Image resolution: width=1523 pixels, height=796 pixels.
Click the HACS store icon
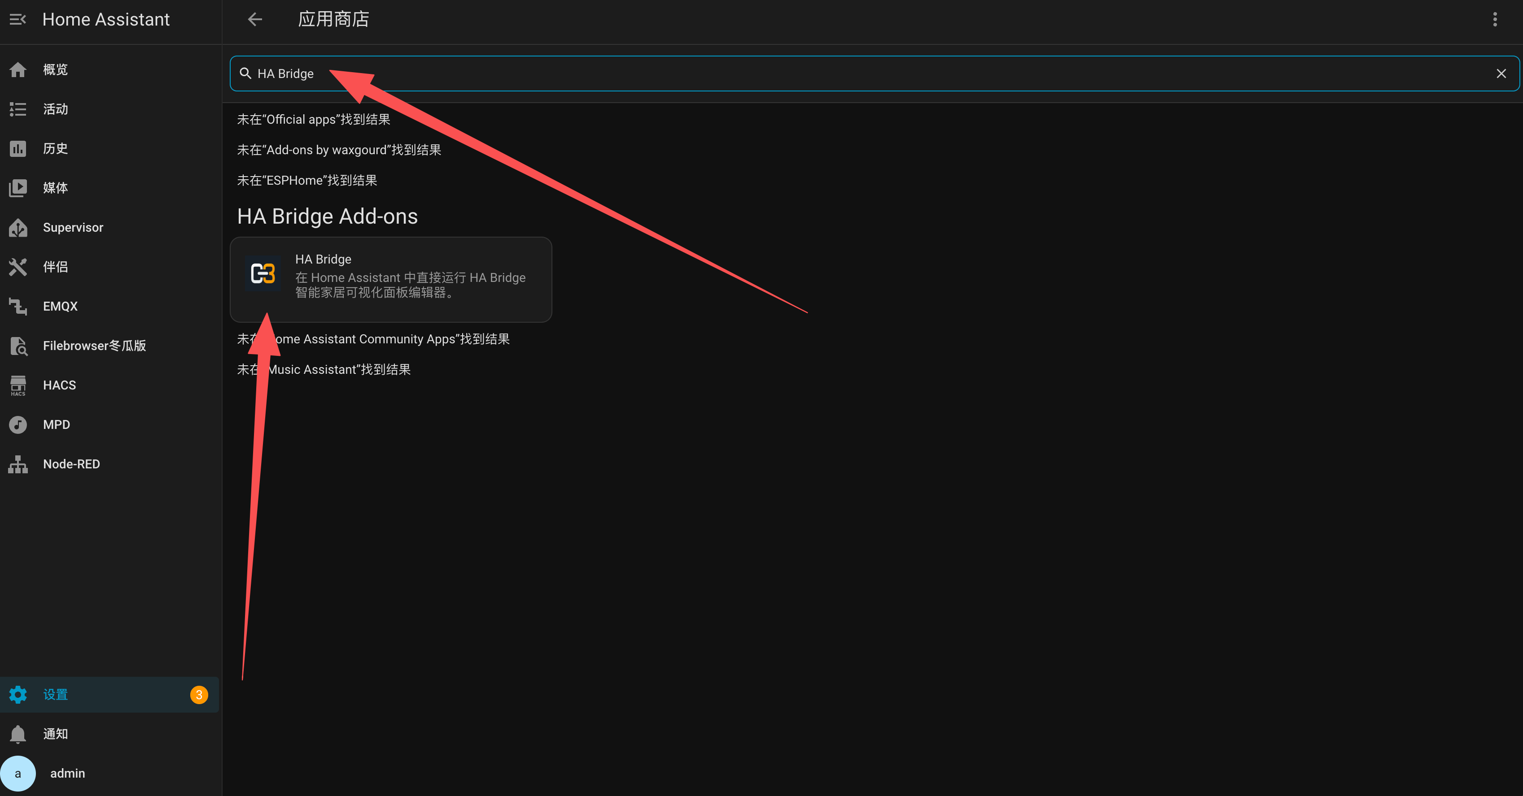[18, 385]
